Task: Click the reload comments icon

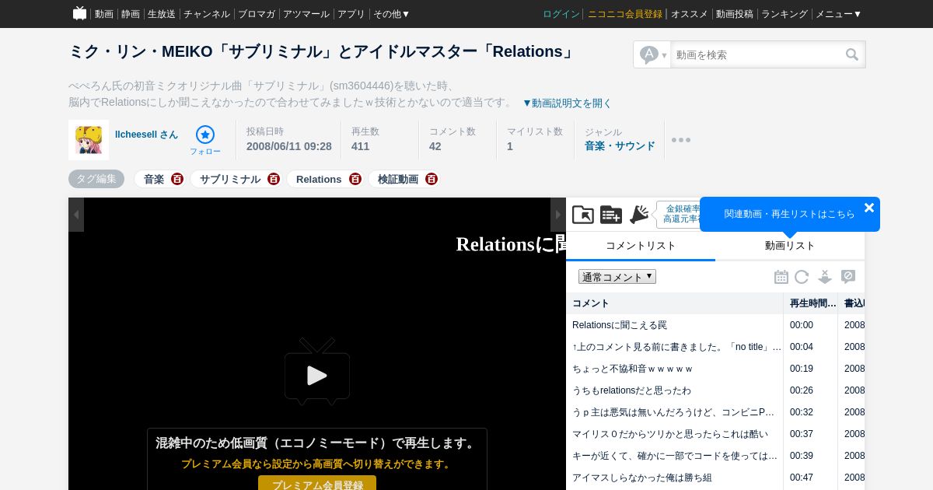Action: click(802, 277)
